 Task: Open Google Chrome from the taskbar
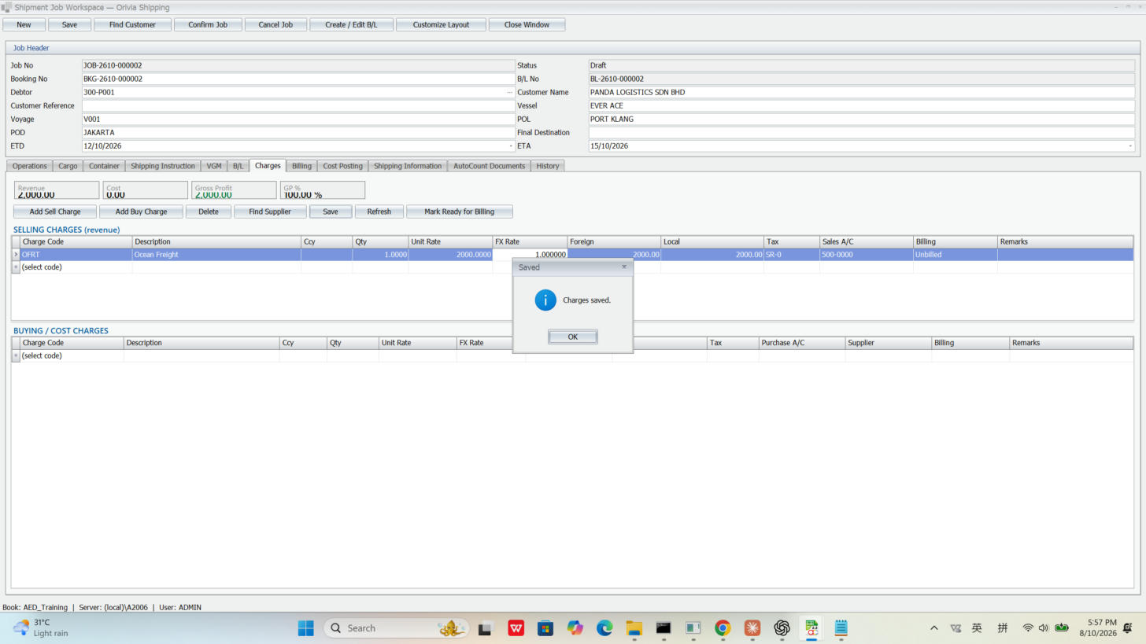[723, 627]
